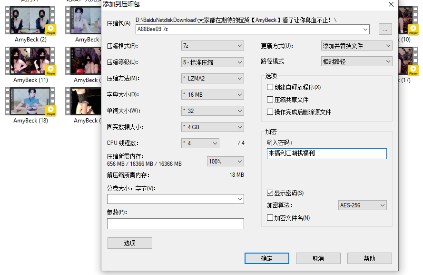The height and width of the screenshot is (275, 423).
Task: Open the 压缩格式 dropdown showing 7z
Action: tap(213, 46)
